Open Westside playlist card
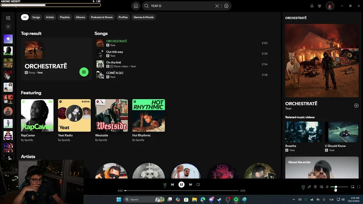363x204 pixels. [111, 120]
